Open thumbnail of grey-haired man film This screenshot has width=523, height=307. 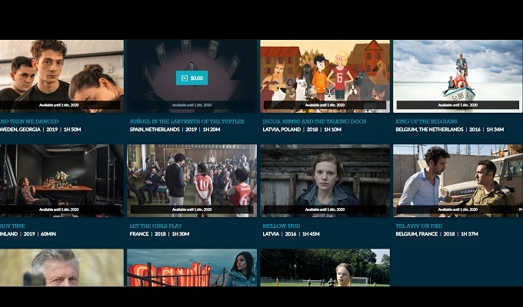point(62,268)
